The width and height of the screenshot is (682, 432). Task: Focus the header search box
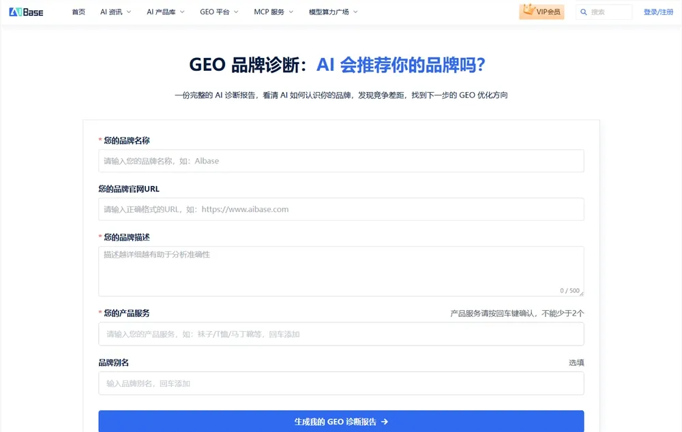tap(604, 12)
